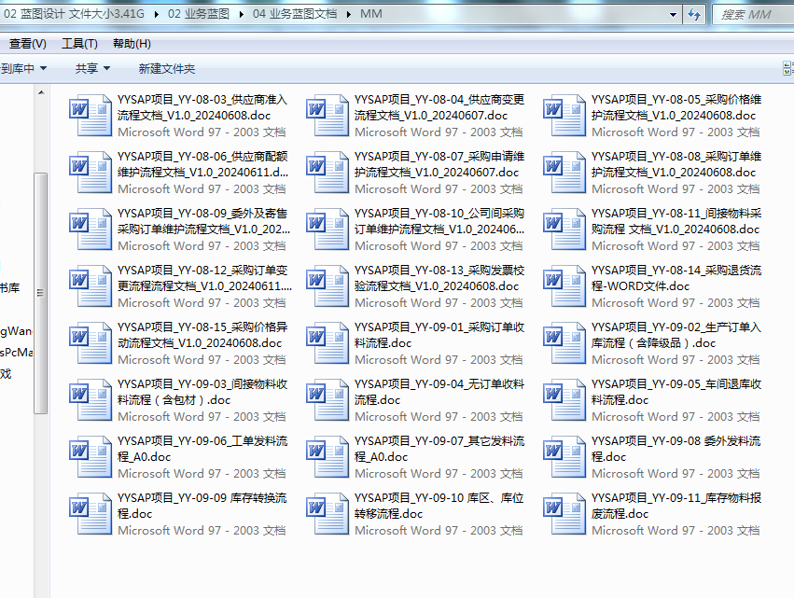Open the 工具(T) menu
794x598 pixels.
pos(79,44)
